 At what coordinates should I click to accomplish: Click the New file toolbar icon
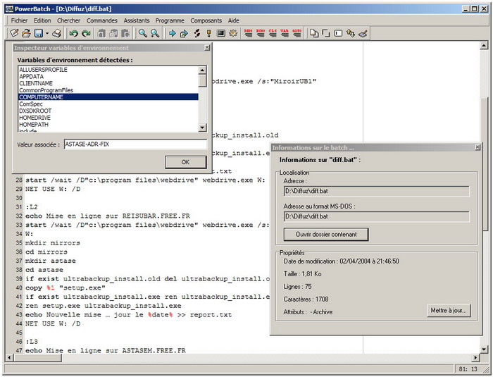point(14,33)
